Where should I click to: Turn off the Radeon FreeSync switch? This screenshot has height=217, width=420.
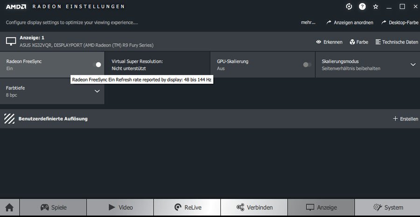point(97,64)
